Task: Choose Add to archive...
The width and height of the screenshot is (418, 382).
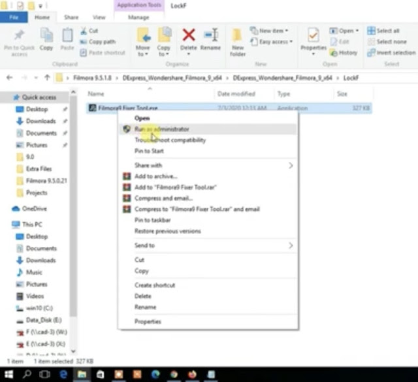Action: click(208, 176)
